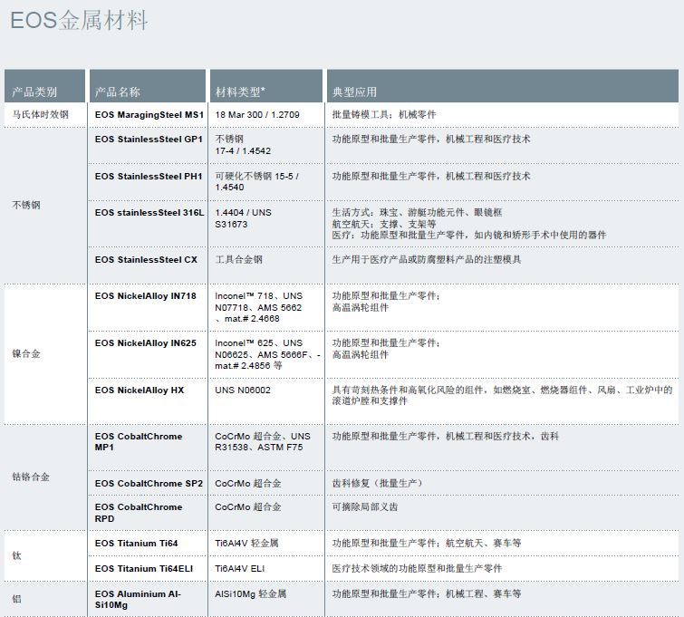
Task: Click the GP1 row application cell
Action: coord(431,140)
